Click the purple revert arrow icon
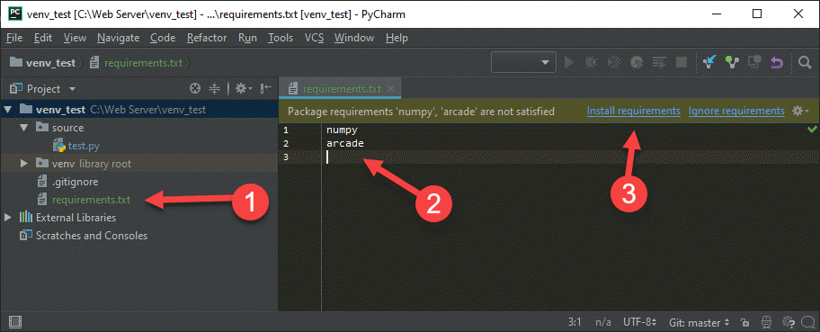Image resolution: width=820 pixels, height=332 pixels. 777,63
